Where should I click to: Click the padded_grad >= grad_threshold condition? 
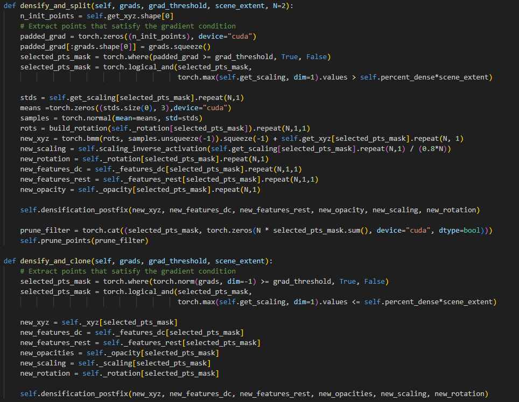[213, 57]
